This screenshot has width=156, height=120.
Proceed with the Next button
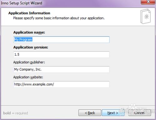tap(113, 113)
